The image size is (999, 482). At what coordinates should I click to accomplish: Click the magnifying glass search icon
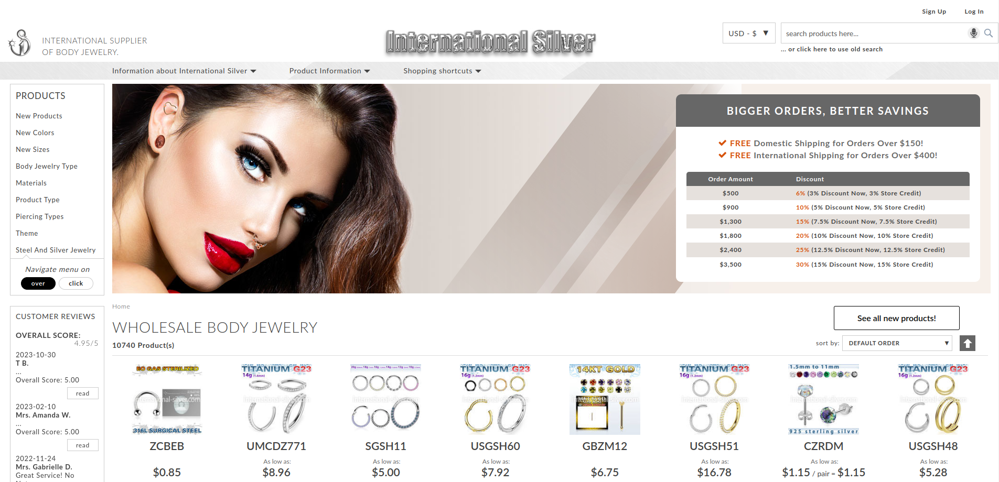pyautogui.click(x=989, y=33)
